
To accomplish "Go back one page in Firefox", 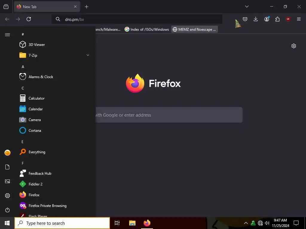I will [7, 19].
